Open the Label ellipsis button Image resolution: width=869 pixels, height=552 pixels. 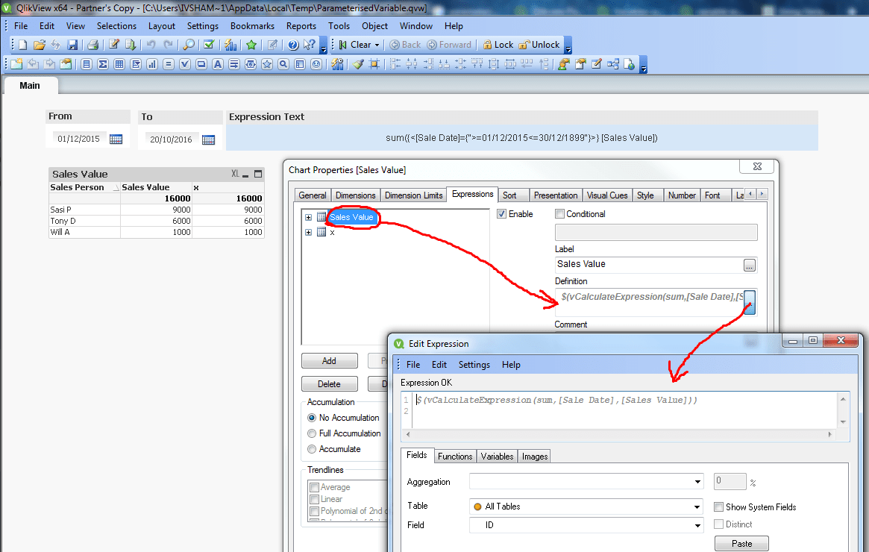coord(750,266)
